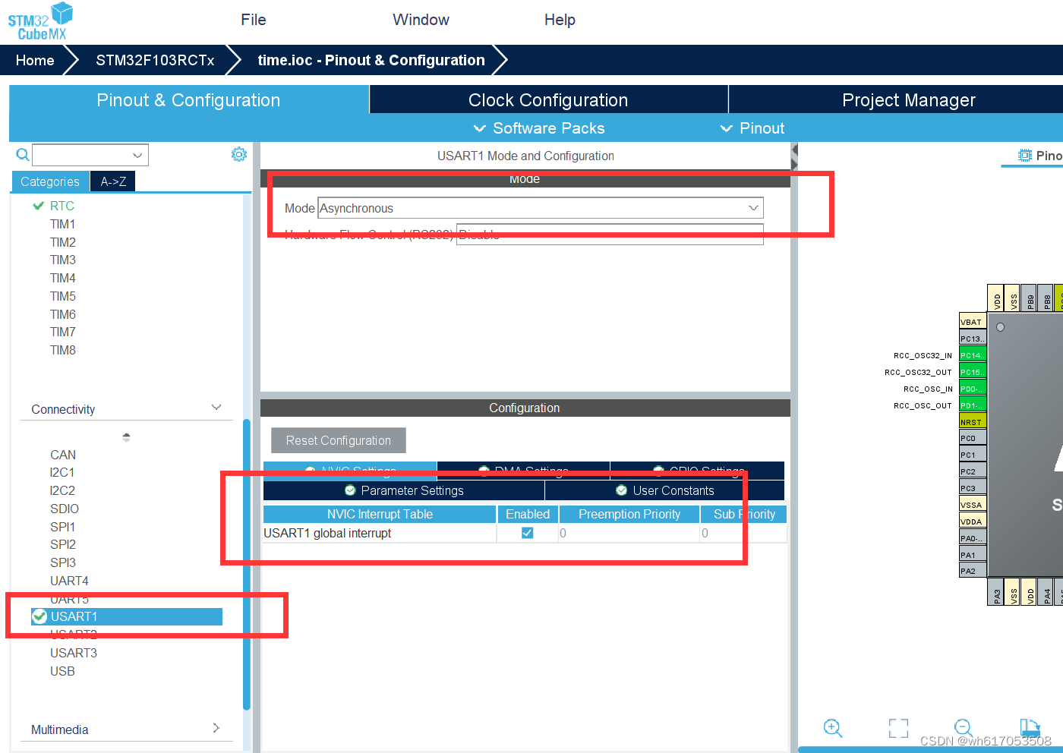The image size is (1063, 753).
Task: Select the PC0 pin
Action: pyautogui.click(x=973, y=437)
